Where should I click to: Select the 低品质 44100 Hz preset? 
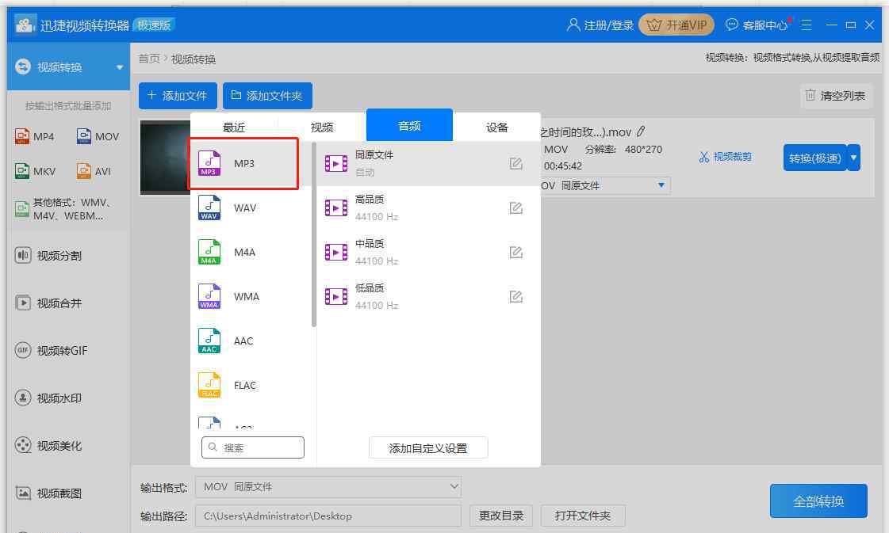coord(428,296)
